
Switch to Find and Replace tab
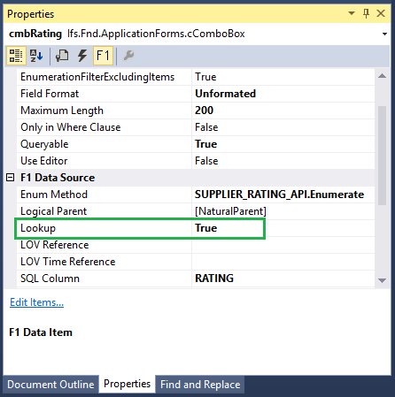[x=200, y=385]
